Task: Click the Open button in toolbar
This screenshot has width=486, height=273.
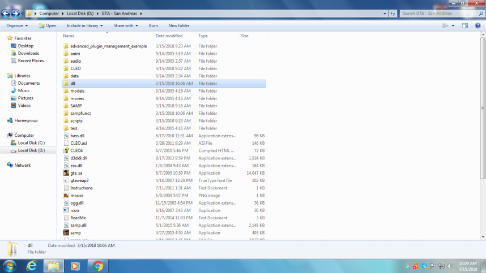Action: 48,25
